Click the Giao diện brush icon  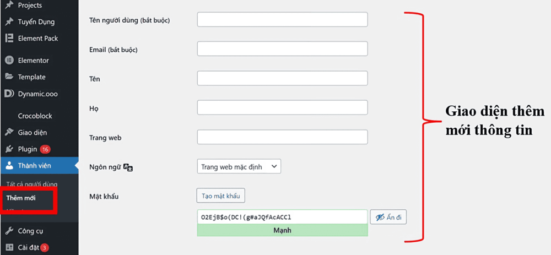[9, 132]
